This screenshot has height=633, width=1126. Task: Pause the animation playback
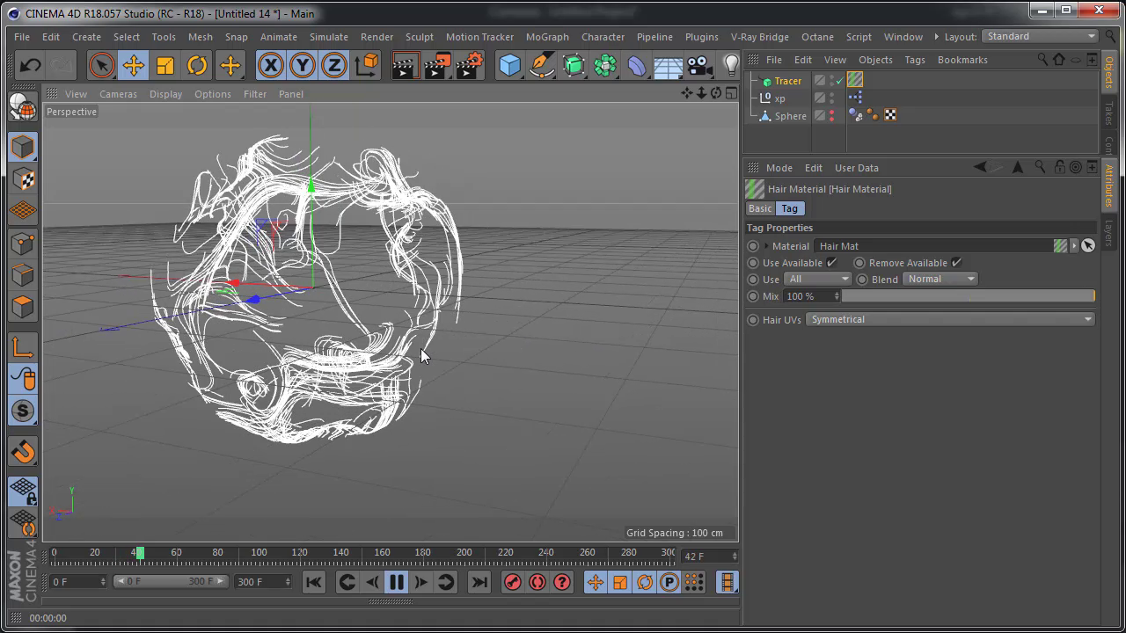click(397, 582)
